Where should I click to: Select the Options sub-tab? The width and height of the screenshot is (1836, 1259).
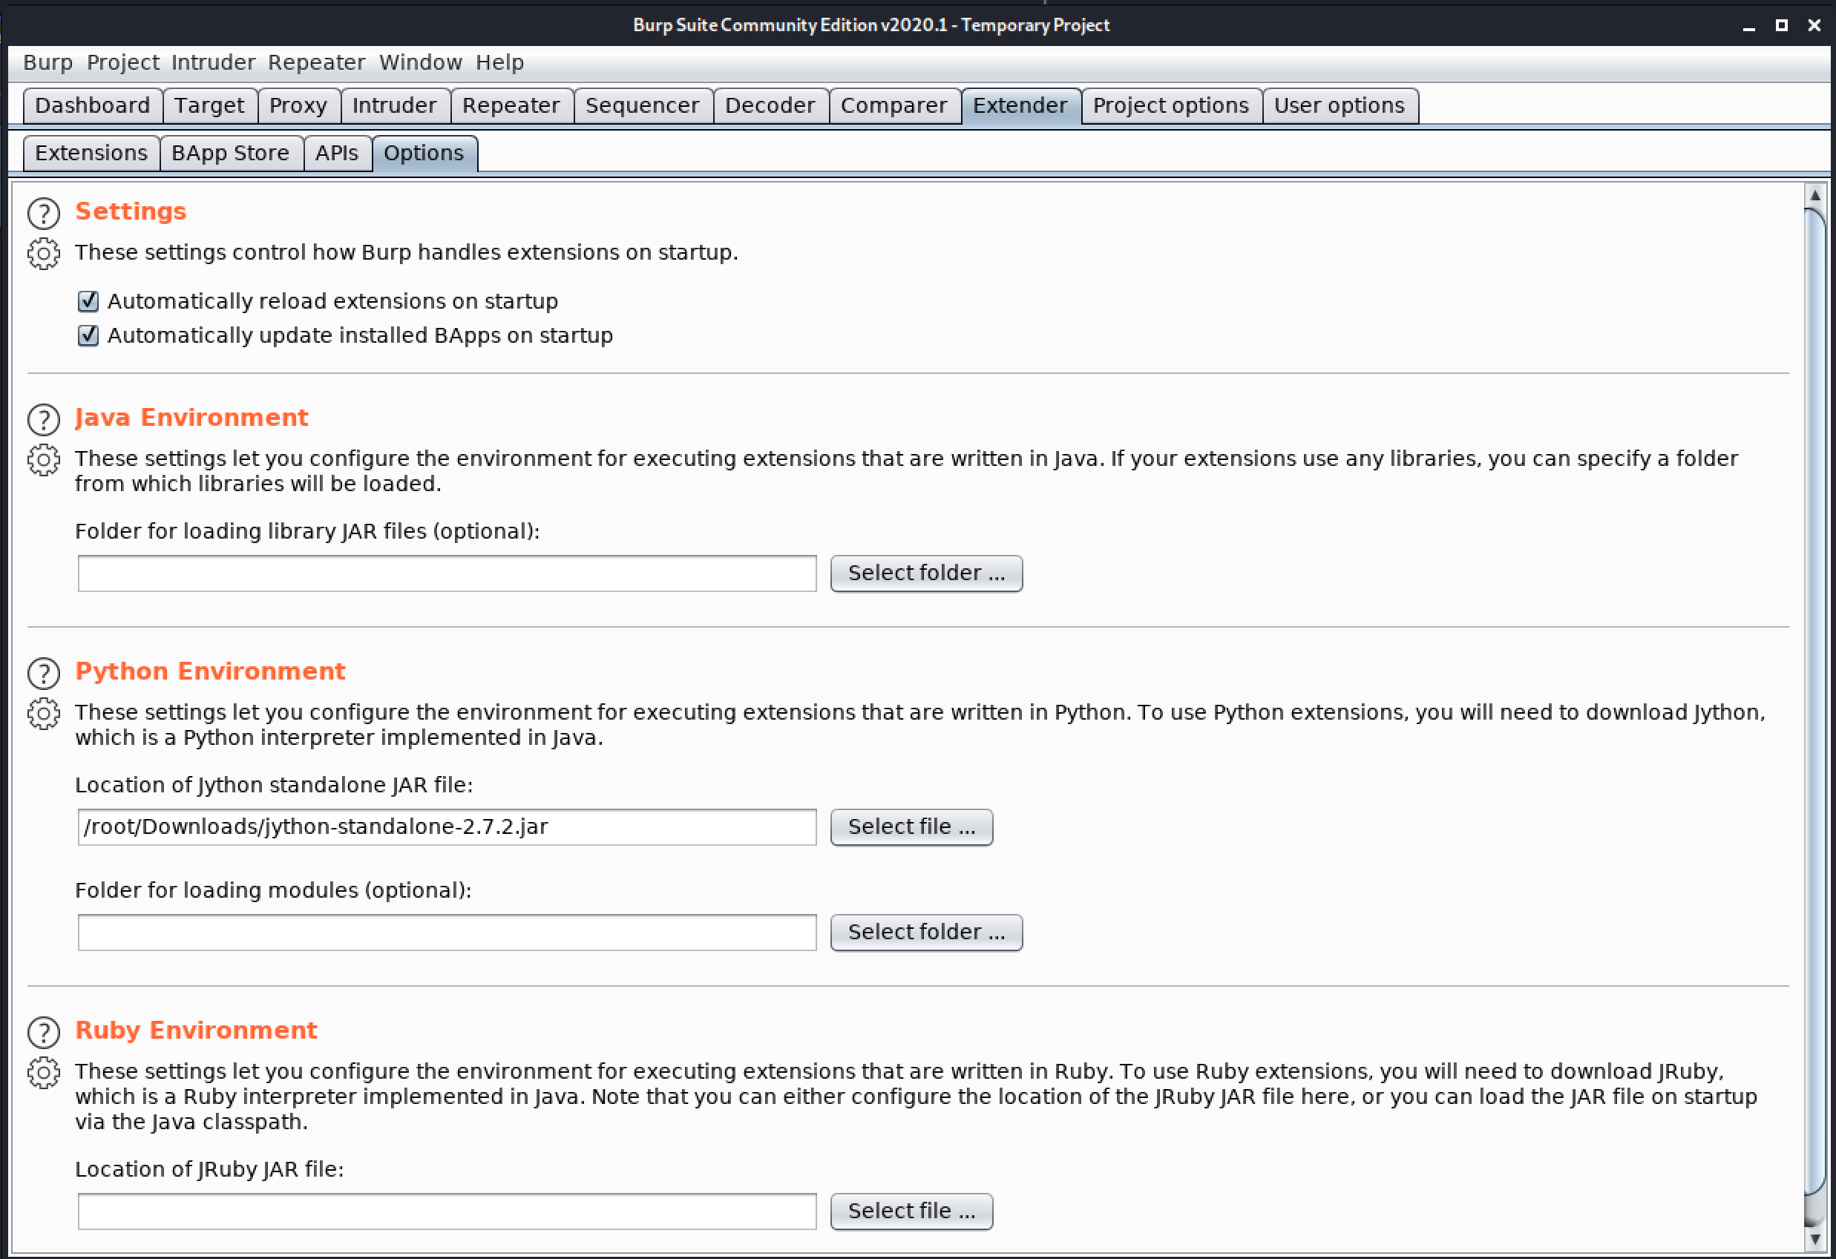pos(424,154)
